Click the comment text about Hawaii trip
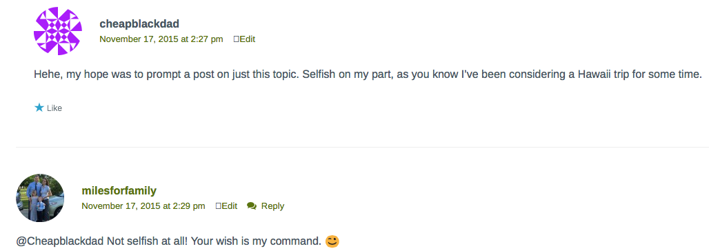Viewport: 709px width, 251px height. click(x=368, y=74)
